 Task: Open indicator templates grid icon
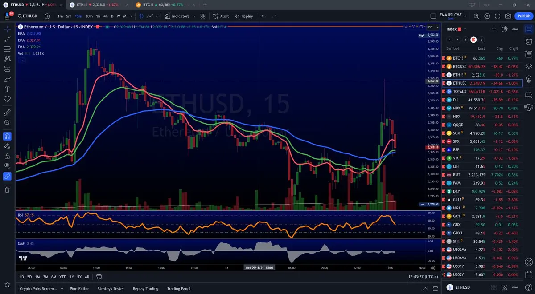(x=202, y=16)
